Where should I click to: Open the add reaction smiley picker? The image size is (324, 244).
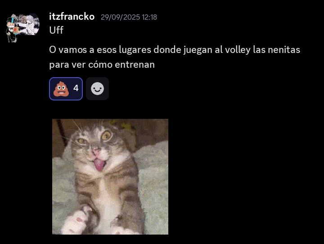click(97, 89)
